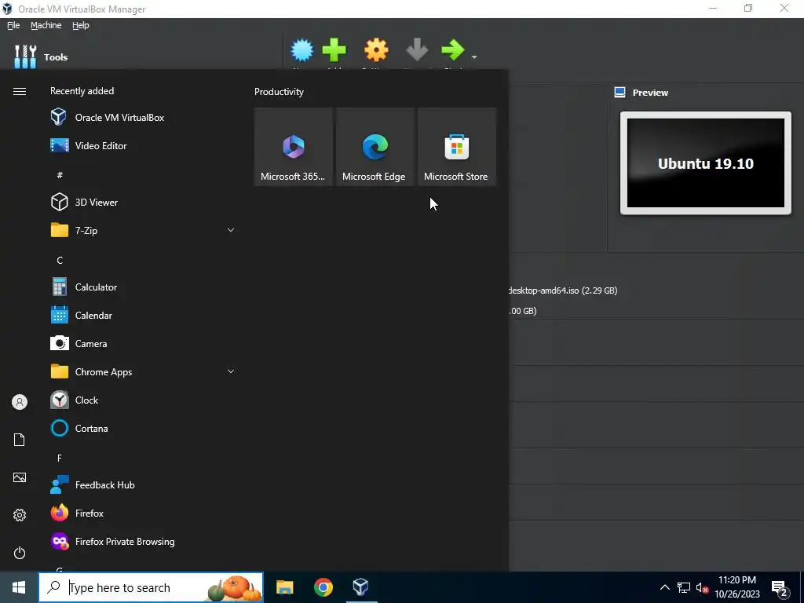Screen dimensions: 804x603
Task: Open the Calendar app
Action: coord(144,316)
